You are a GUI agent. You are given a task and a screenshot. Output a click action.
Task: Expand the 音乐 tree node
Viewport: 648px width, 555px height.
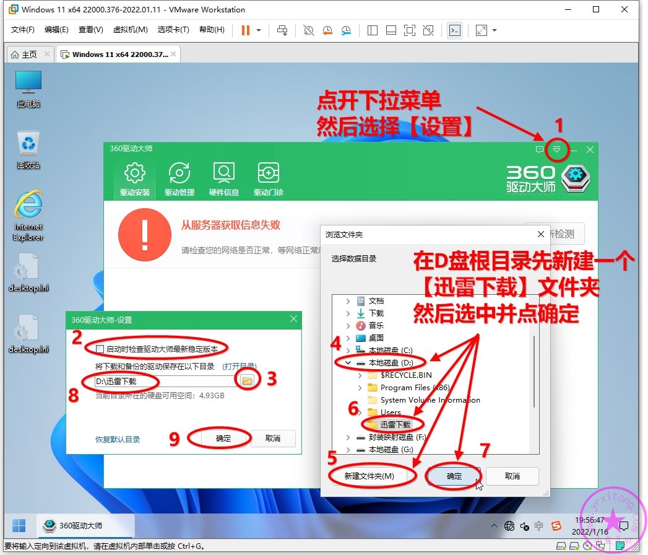click(x=348, y=326)
